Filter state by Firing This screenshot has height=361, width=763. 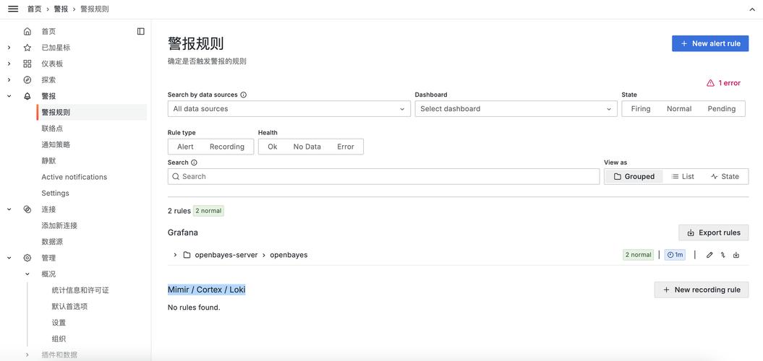coord(640,109)
